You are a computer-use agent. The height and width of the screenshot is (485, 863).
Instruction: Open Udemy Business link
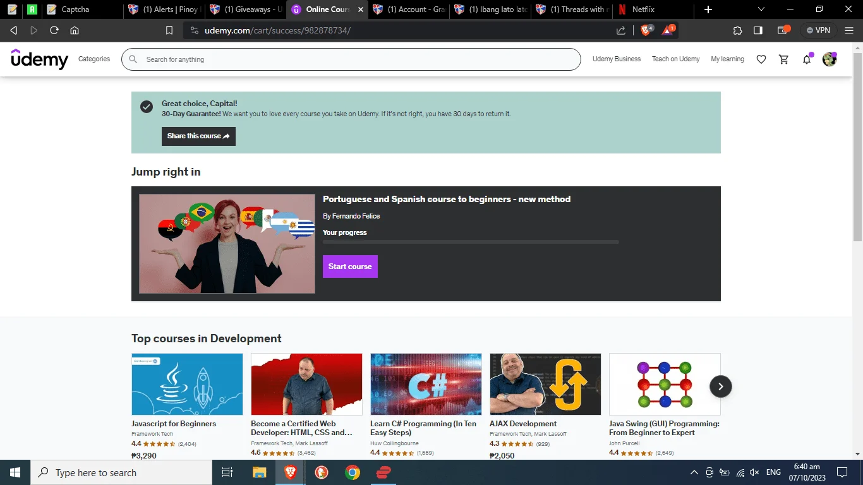coord(617,59)
